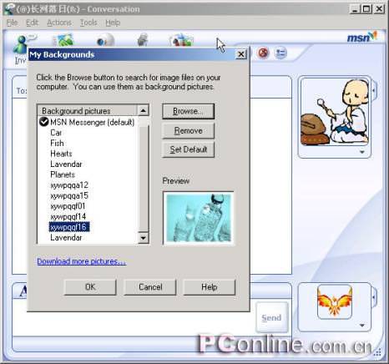Open the Actions menu
This screenshot has height=364, width=389.
pyautogui.click(x=59, y=23)
